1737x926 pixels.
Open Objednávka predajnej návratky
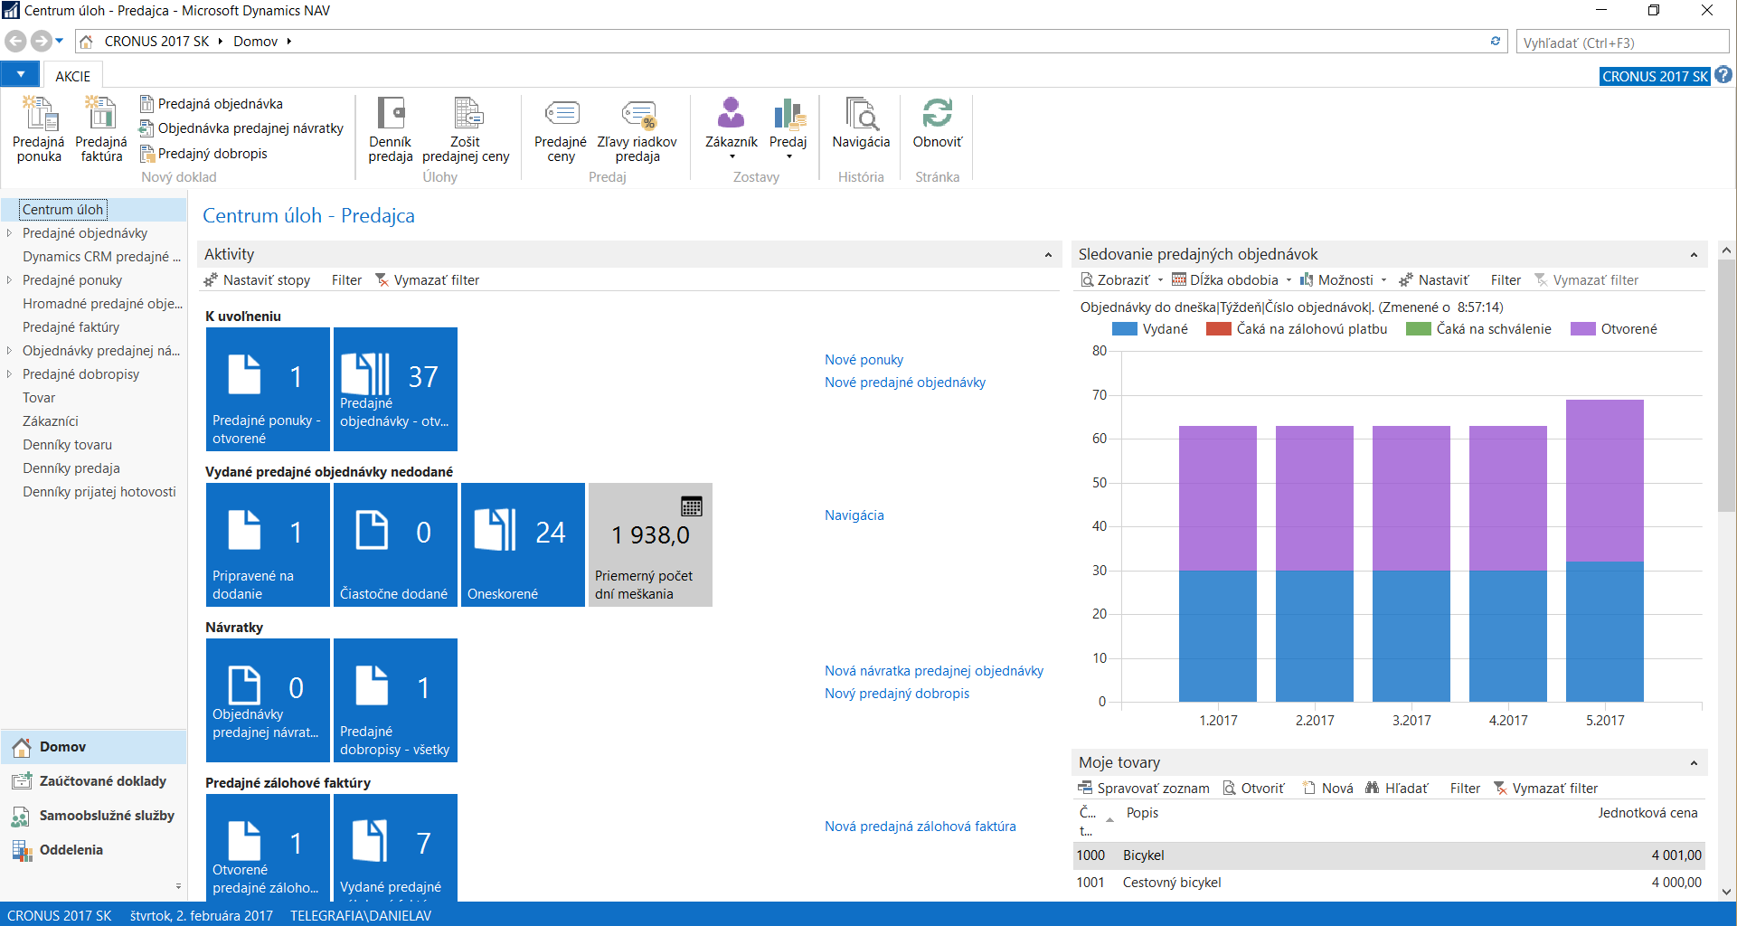[241, 128]
